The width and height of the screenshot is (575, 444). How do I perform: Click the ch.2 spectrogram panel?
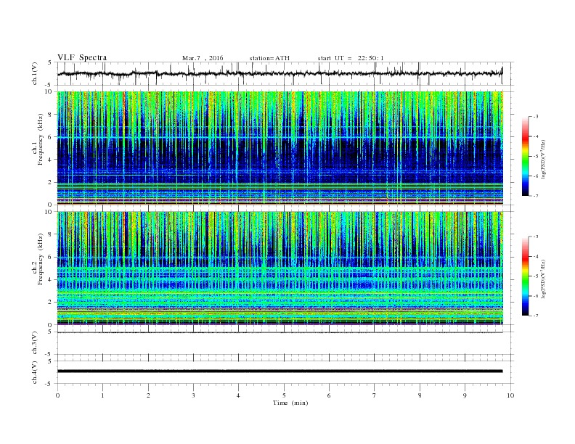280,268
